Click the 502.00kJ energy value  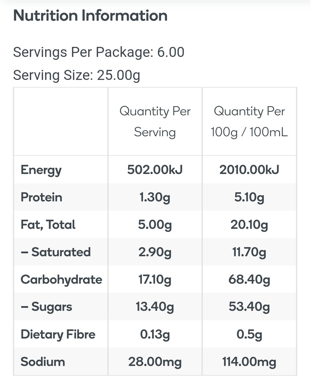point(155,170)
